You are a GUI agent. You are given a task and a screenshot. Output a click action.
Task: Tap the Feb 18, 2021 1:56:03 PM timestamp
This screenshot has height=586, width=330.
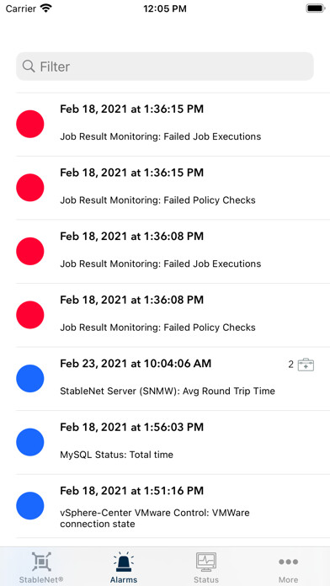pos(132,427)
